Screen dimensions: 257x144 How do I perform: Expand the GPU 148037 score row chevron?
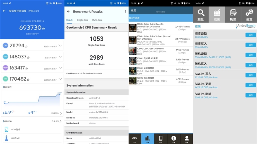[x=60, y=57]
